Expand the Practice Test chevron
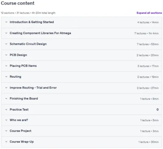This screenshot has width=163, height=149. tap(6, 109)
